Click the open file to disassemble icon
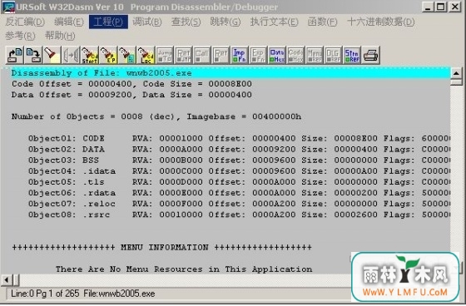 coord(15,55)
